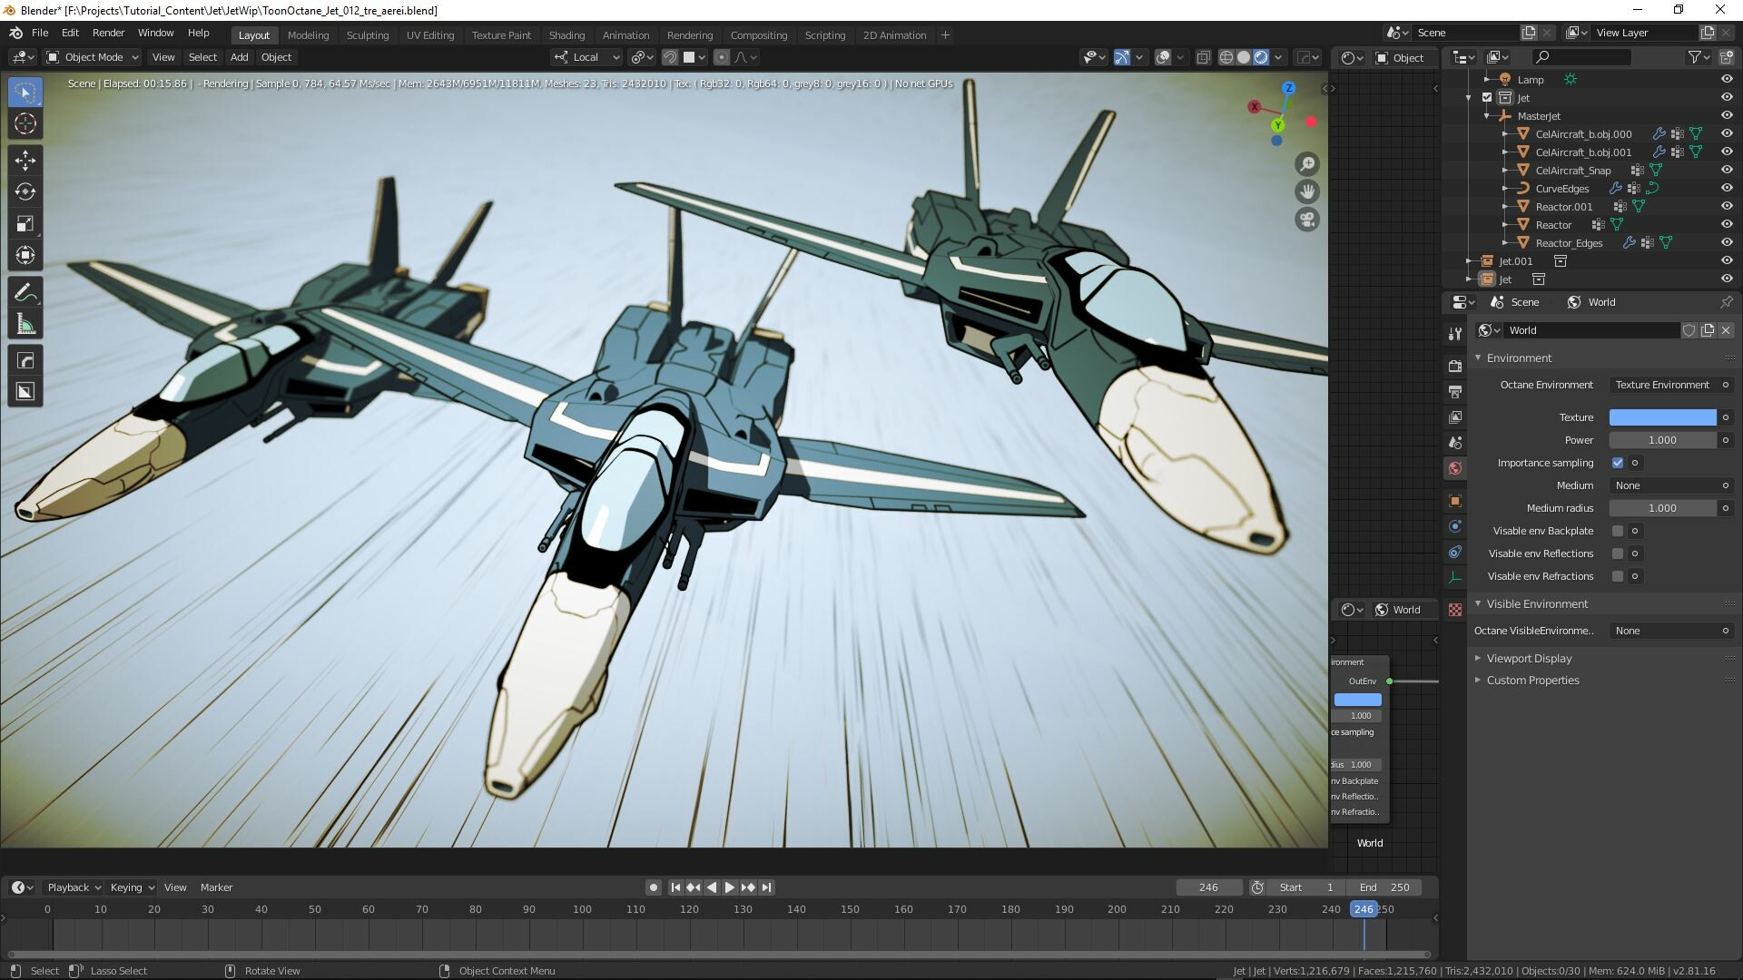
Task: Activate the Scale tool
Action: click(25, 223)
